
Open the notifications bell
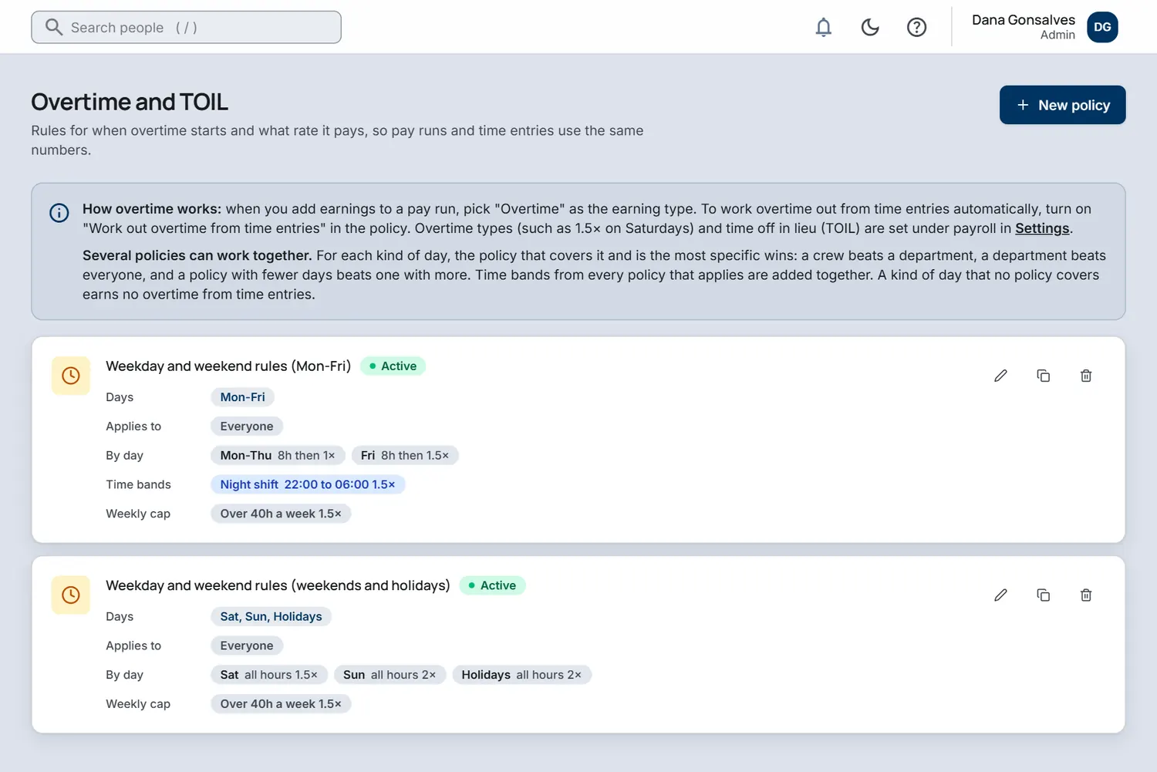(x=824, y=28)
